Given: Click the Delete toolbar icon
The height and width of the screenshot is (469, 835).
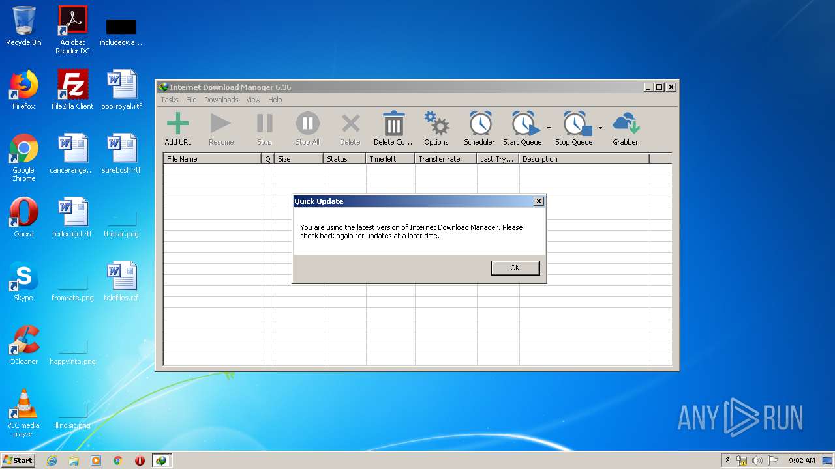Looking at the screenshot, I should (350, 124).
